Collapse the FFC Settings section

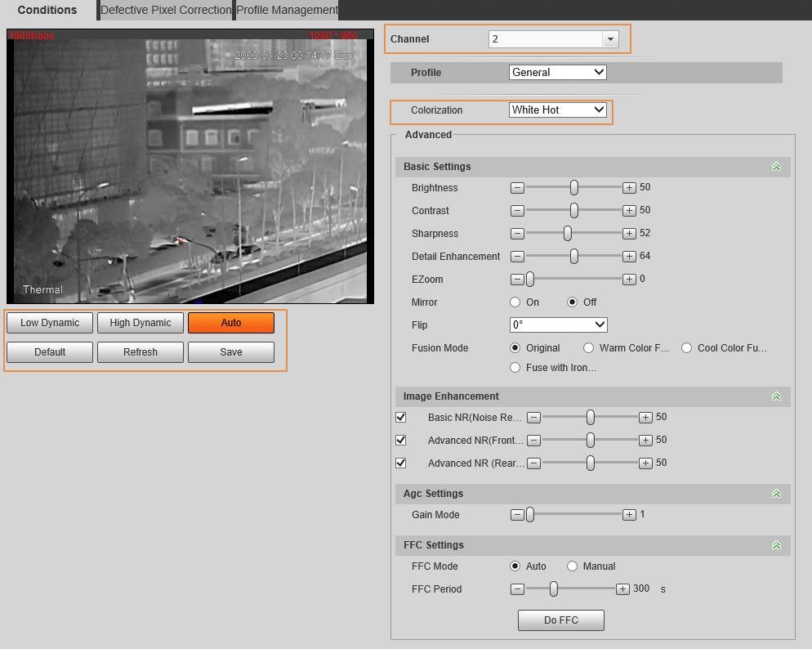click(x=776, y=545)
